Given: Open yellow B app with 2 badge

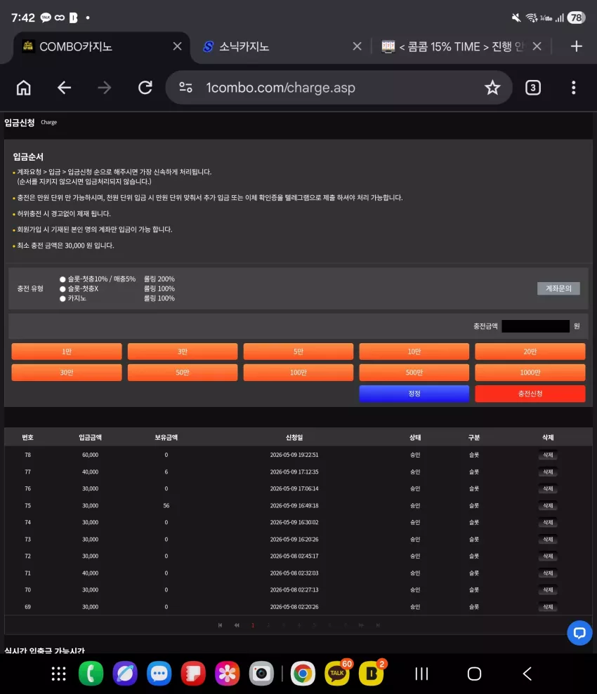Looking at the screenshot, I should click(372, 673).
